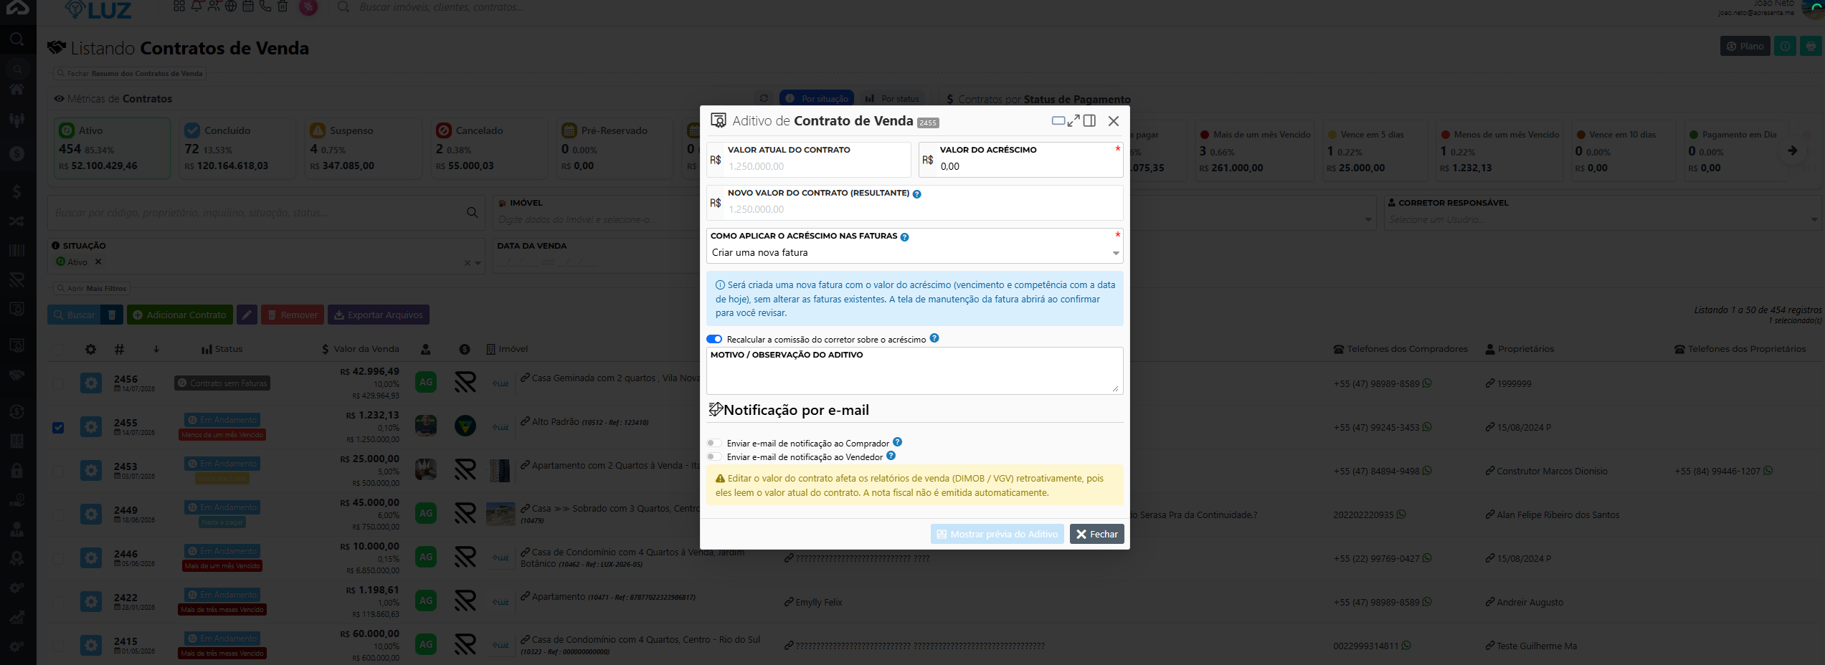Switch to the Por status tab
The height and width of the screenshot is (665, 1825).
pos(893,99)
